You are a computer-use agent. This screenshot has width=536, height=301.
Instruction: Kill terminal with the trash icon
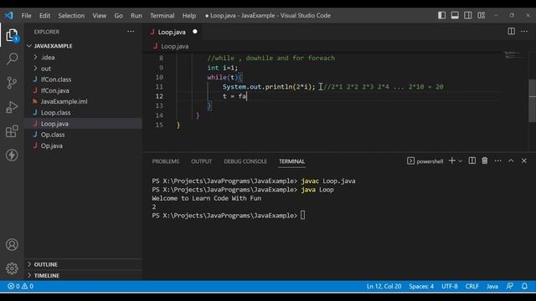(485, 161)
